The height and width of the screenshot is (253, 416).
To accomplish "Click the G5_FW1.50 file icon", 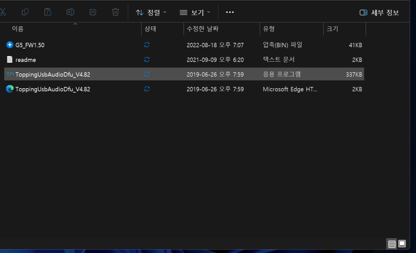I will click(10, 45).
